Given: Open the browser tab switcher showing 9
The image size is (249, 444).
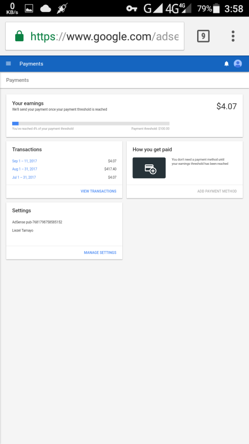Looking at the screenshot, I should [x=203, y=36].
